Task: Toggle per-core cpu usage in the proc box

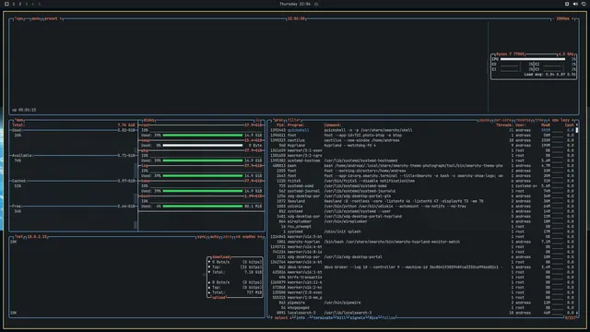Action: pos(502,120)
